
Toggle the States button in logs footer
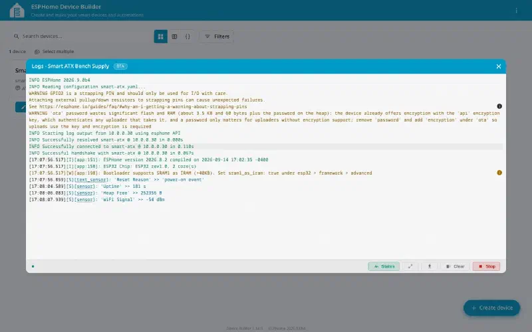(x=384, y=266)
